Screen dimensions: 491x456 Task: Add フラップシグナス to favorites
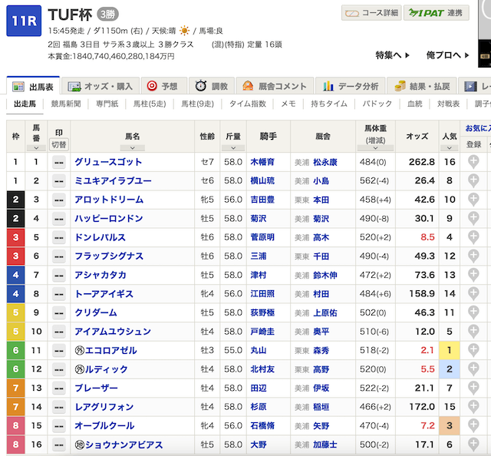[x=473, y=256]
